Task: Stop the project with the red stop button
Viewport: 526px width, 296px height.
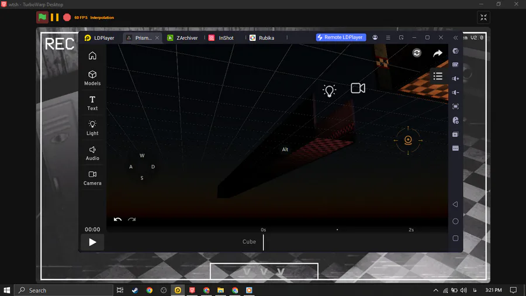Action: (67, 18)
